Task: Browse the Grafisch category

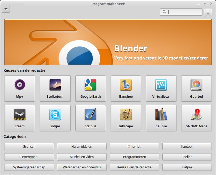Action: 29,147
